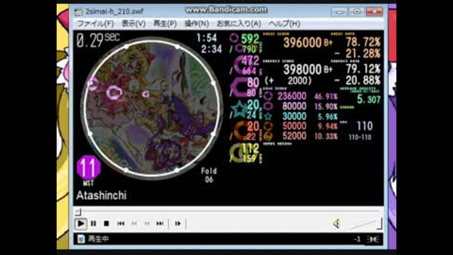
Task: Jump to previous track button
Action: (121, 223)
